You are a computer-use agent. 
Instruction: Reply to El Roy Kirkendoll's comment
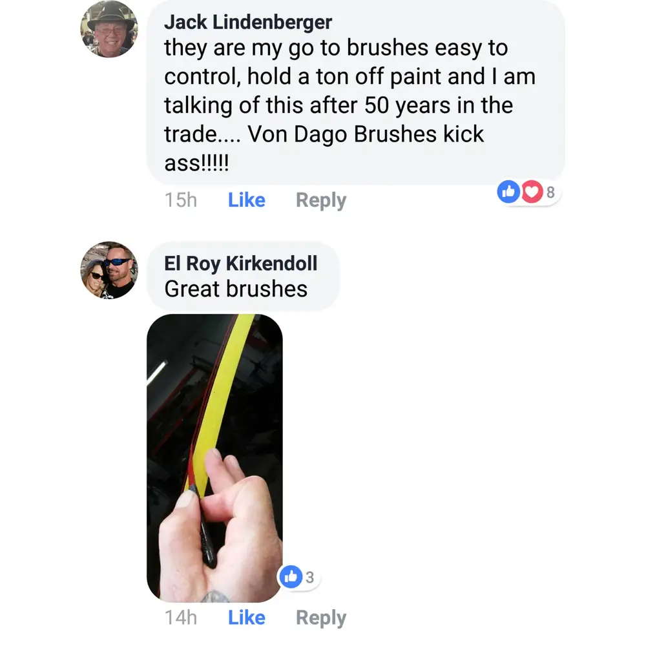(x=321, y=618)
